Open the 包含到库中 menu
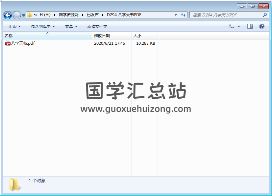This screenshot has width=272, height=196. point(43,26)
